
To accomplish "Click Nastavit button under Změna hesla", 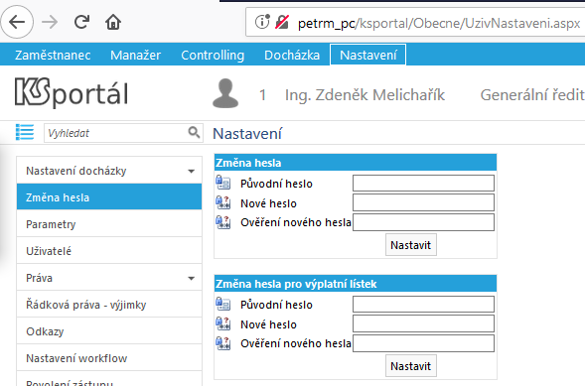I will point(411,245).
